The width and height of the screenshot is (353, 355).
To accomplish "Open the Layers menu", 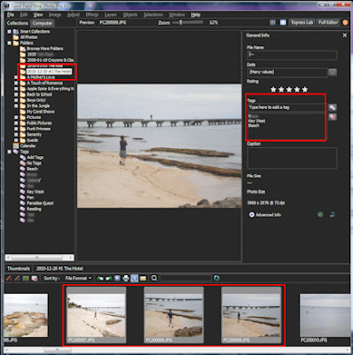I will pyautogui.click(x=110, y=15).
